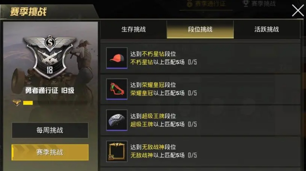Click the medal icon beside 赛季通行证 at top
Image resolution: width=306 pixels, height=171 pixels.
click(190, 4)
